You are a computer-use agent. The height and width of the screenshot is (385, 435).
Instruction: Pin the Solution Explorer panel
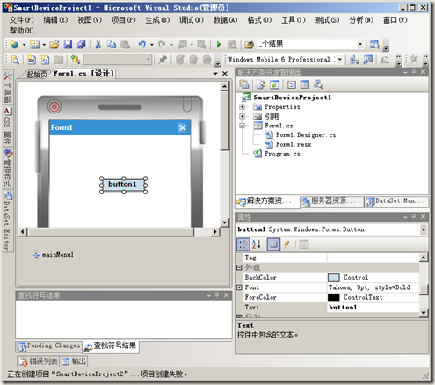click(x=414, y=72)
